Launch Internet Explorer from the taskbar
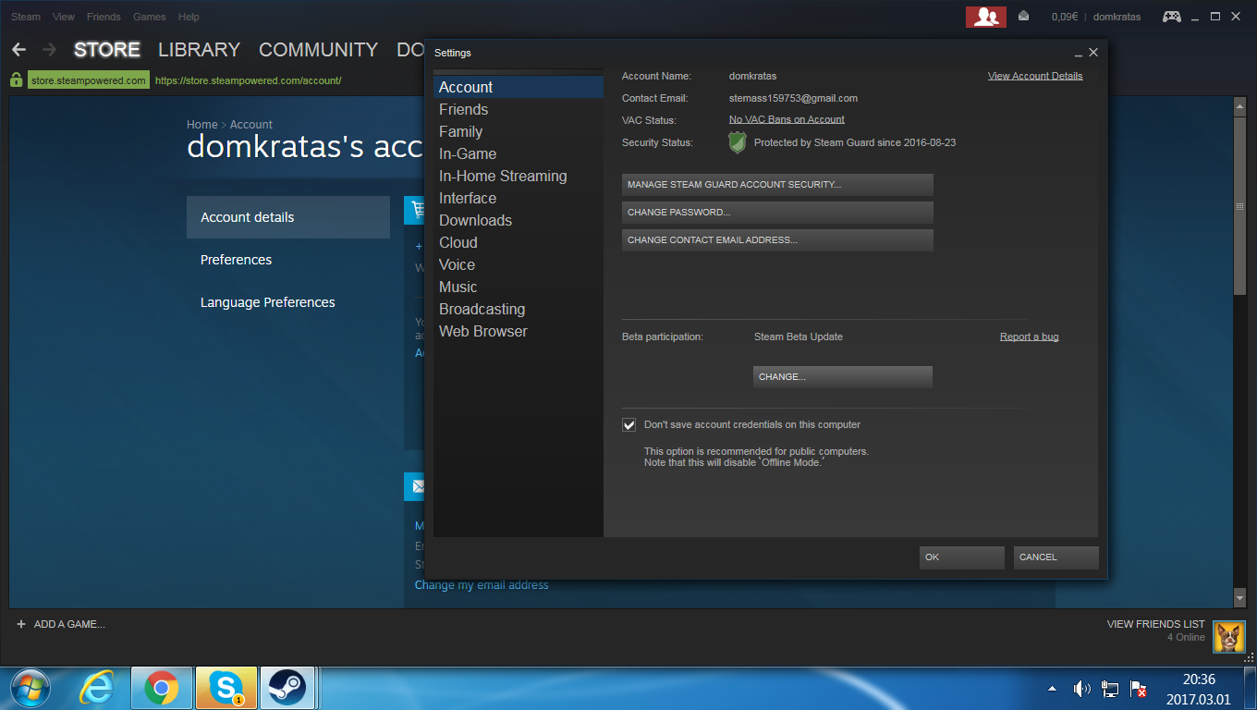 (96, 688)
